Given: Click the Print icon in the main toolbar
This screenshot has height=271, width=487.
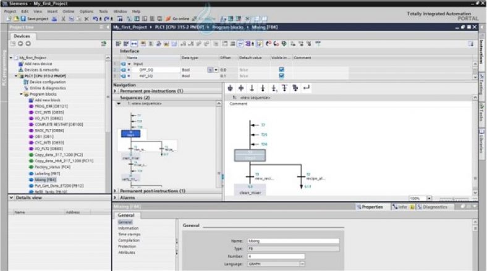Looking at the screenshot, I should (x=54, y=19).
